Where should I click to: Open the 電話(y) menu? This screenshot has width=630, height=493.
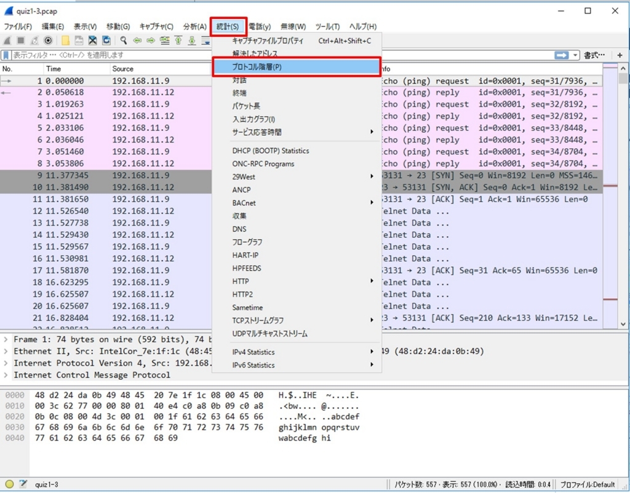pyautogui.click(x=260, y=26)
